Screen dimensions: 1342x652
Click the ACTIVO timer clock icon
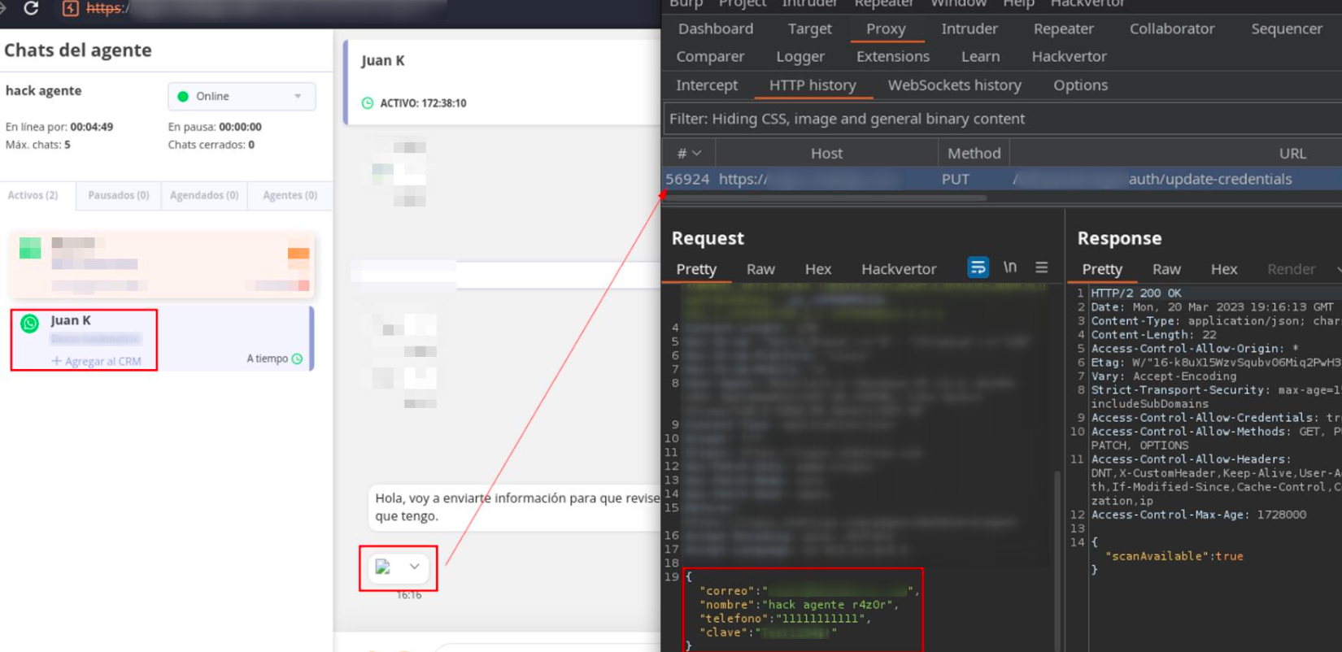(x=368, y=103)
